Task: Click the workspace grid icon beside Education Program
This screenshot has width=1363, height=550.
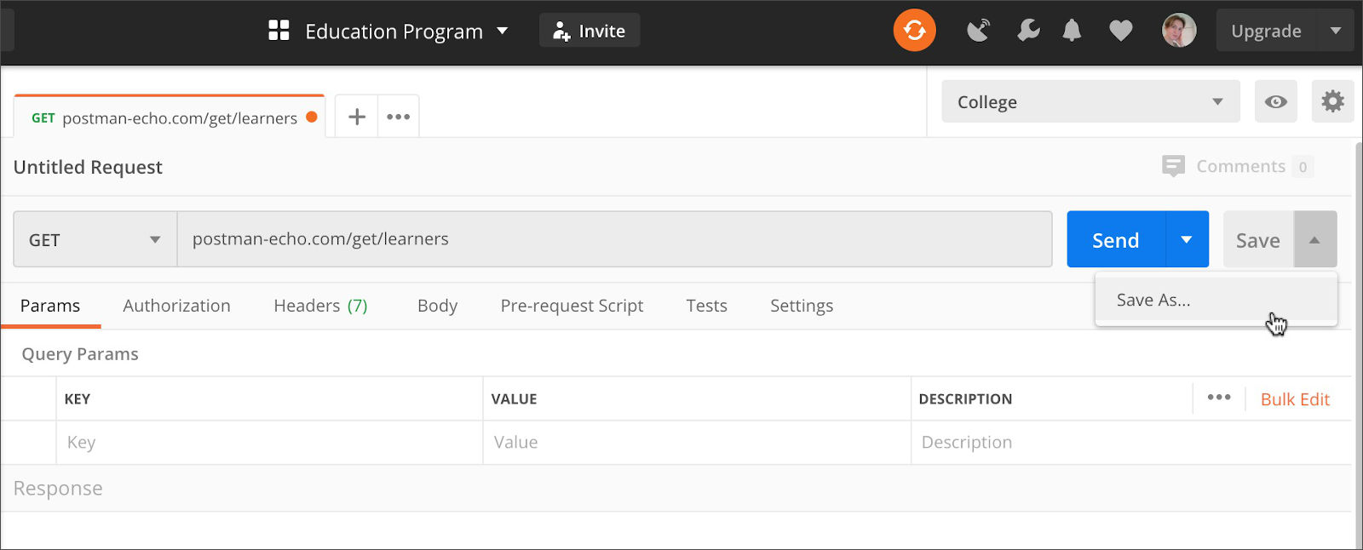Action: (x=279, y=31)
